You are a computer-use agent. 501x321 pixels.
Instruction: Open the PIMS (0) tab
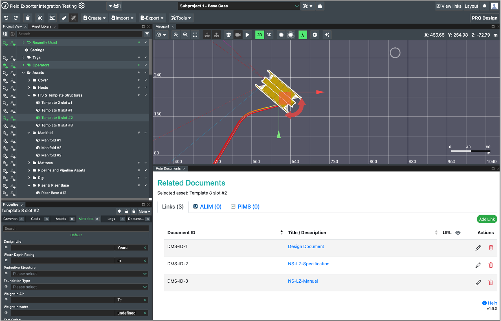click(245, 207)
